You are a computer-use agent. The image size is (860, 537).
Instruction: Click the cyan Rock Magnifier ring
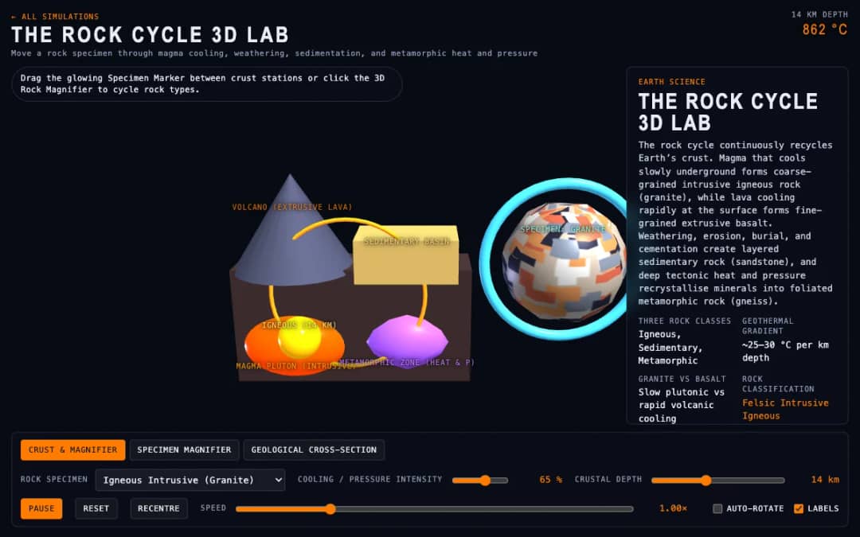(486, 258)
